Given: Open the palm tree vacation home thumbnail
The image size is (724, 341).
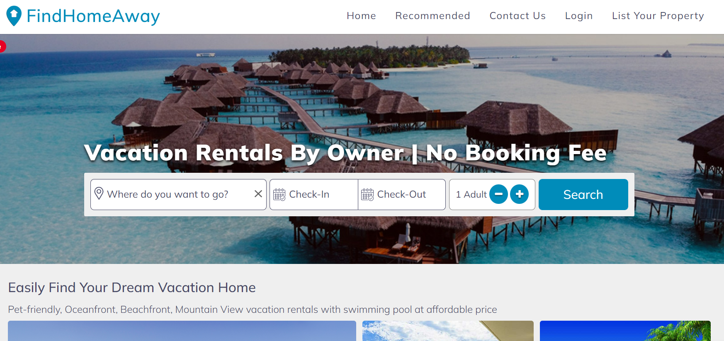Looking at the screenshot, I should (625, 331).
